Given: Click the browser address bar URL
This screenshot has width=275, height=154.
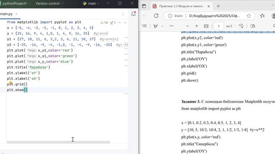Looking at the screenshot, I should tap(214, 16).
